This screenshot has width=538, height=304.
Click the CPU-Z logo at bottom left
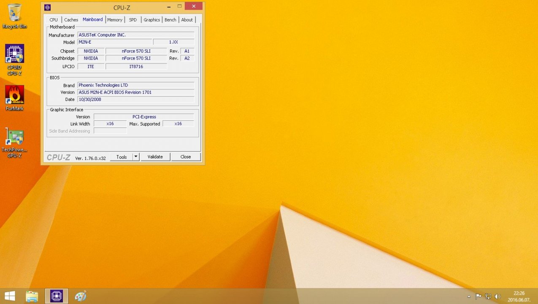tap(59, 157)
